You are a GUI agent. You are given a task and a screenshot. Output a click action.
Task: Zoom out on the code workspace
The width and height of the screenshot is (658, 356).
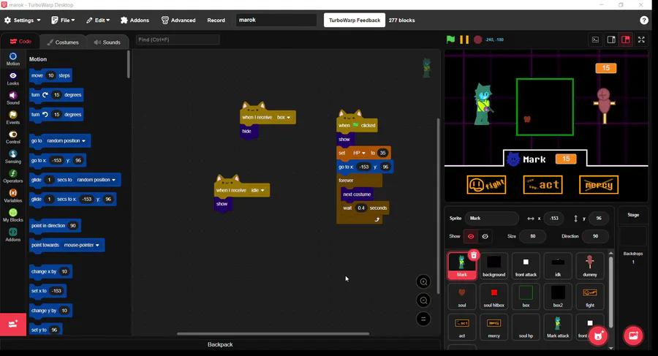coord(423,300)
